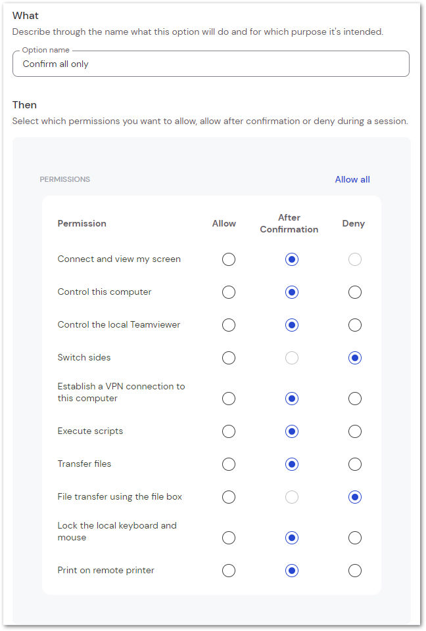Select After Confirmation for Execute scripts

(x=292, y=431)
